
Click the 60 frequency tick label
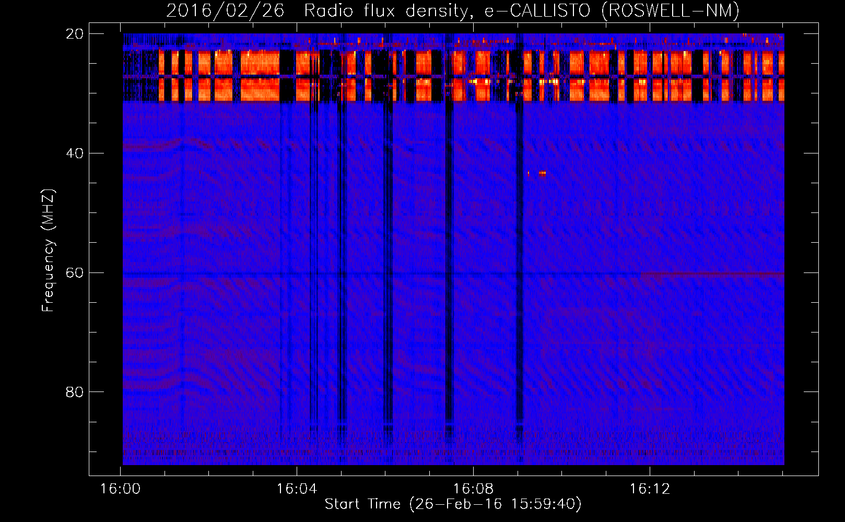point(74,273)
